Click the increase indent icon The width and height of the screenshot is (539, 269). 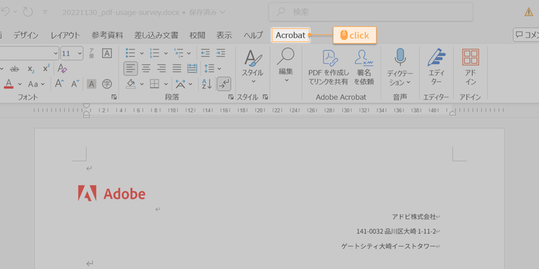tap(221, 53)
